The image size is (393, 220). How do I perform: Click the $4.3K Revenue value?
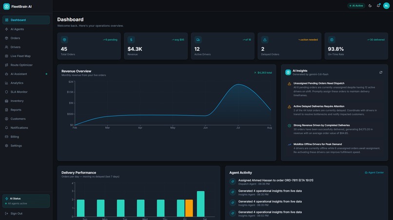pyautogui.click(x=135, y=49)
